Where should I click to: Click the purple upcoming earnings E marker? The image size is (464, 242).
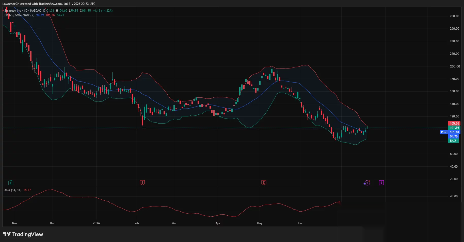(x=381, y=183)
